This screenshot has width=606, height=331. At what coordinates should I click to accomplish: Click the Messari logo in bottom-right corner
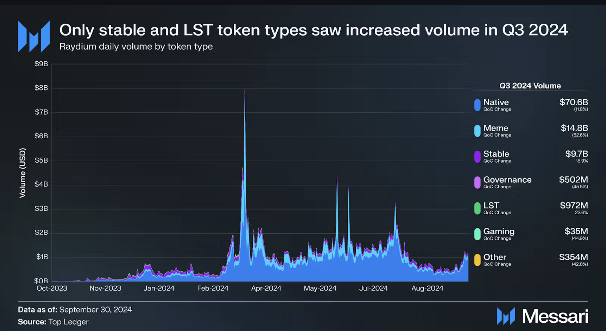(506, 316)
